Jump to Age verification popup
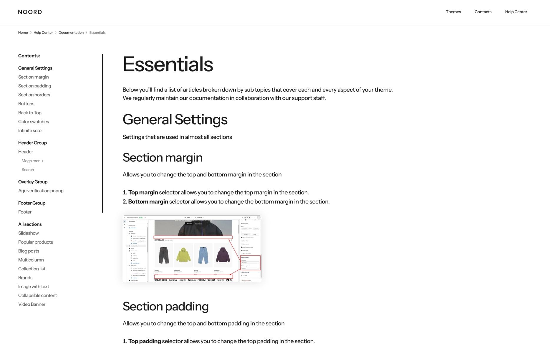The height and width of the screenshot is (344, 550). tap(41, 191)
